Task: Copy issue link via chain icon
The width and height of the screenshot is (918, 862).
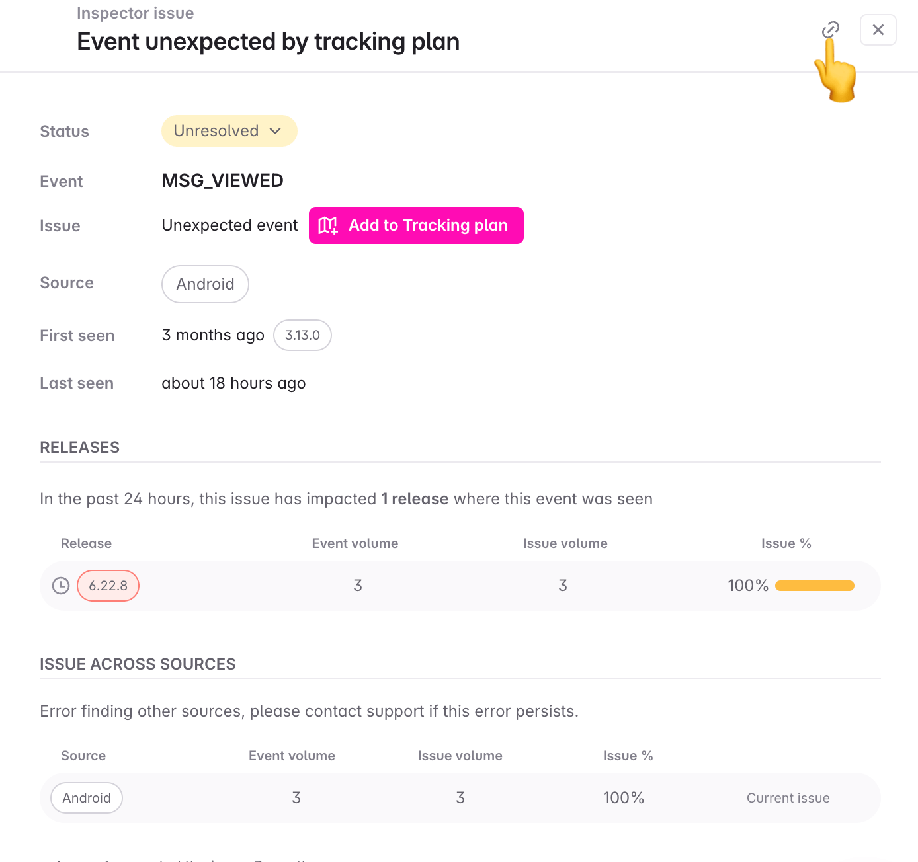Action: pos(830,30)
